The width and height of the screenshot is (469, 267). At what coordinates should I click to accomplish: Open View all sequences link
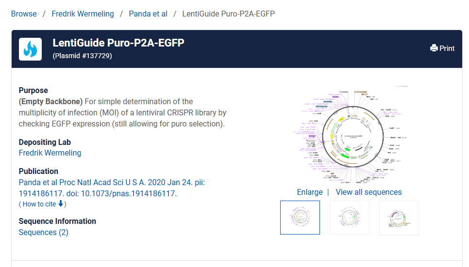coord(368,192)
